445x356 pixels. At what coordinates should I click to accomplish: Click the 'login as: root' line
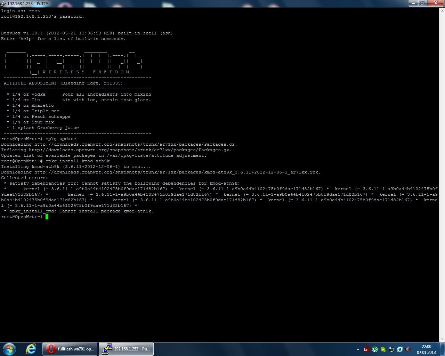point(21,11)
